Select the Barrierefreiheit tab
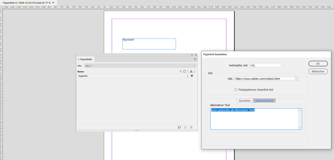334x160 pixels. tap(264, 100)
